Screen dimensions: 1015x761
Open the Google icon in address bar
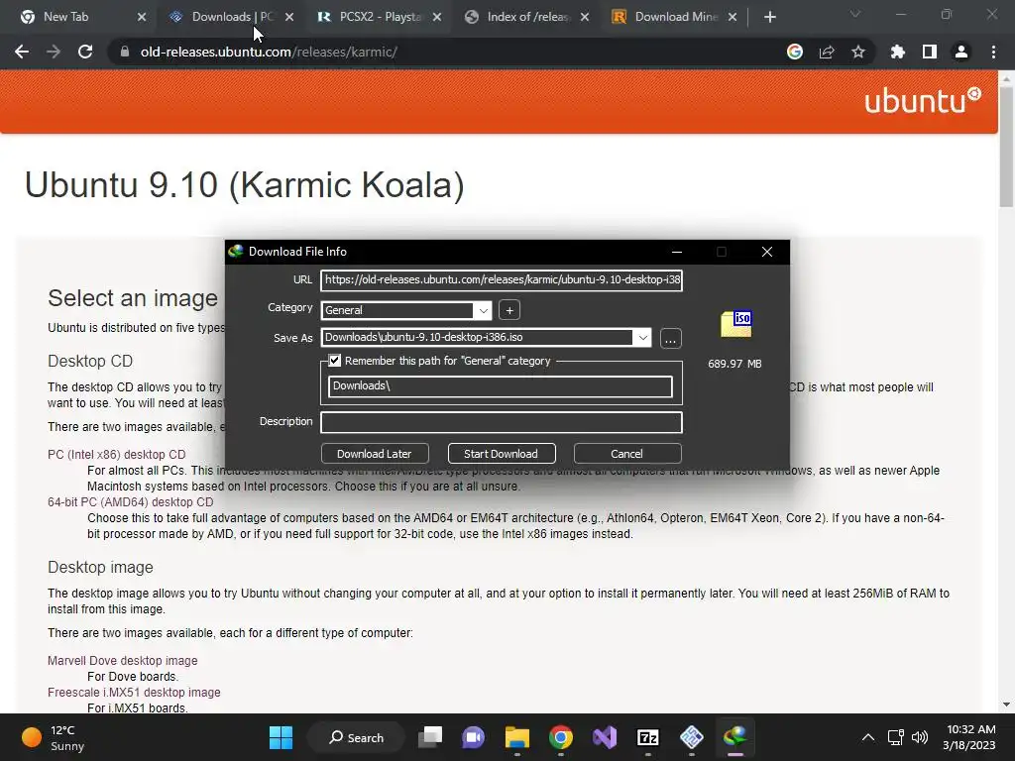click(795, 52)
